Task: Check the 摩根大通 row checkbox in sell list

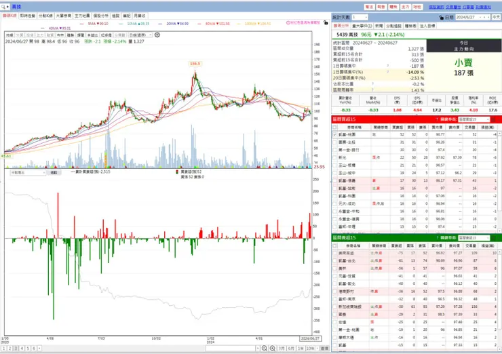Action: (334, 337)
